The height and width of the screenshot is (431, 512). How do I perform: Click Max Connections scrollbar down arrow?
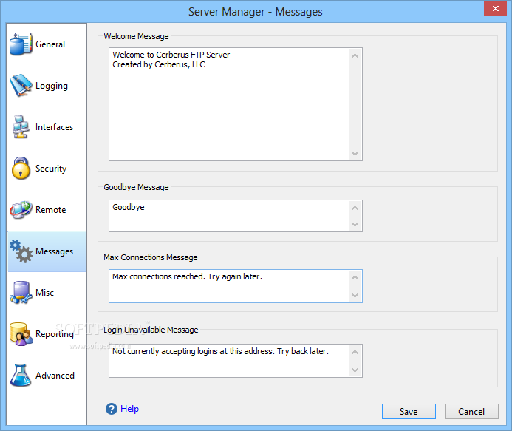(x=355, y=296)
